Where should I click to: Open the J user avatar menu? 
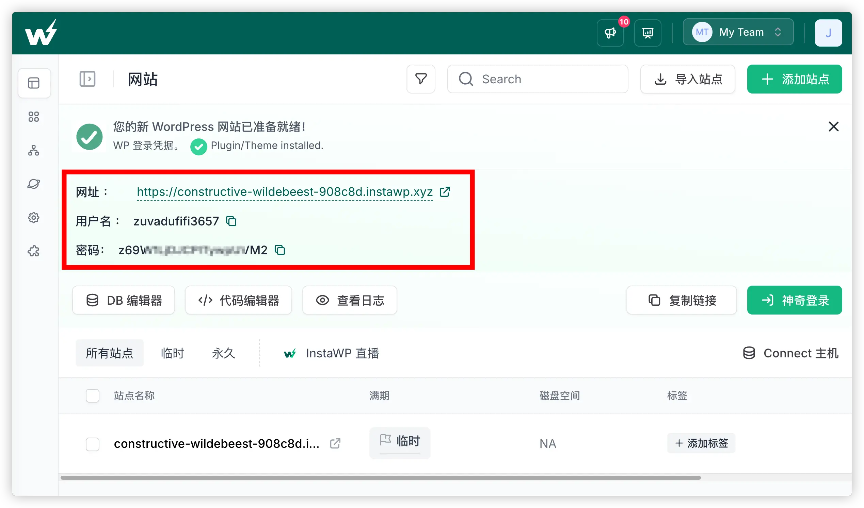[828, 33]
